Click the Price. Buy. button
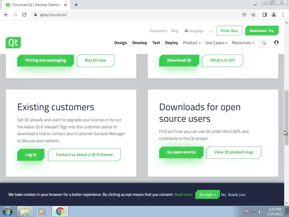Screen dimensions: 289x217 [x=229, y=31]
